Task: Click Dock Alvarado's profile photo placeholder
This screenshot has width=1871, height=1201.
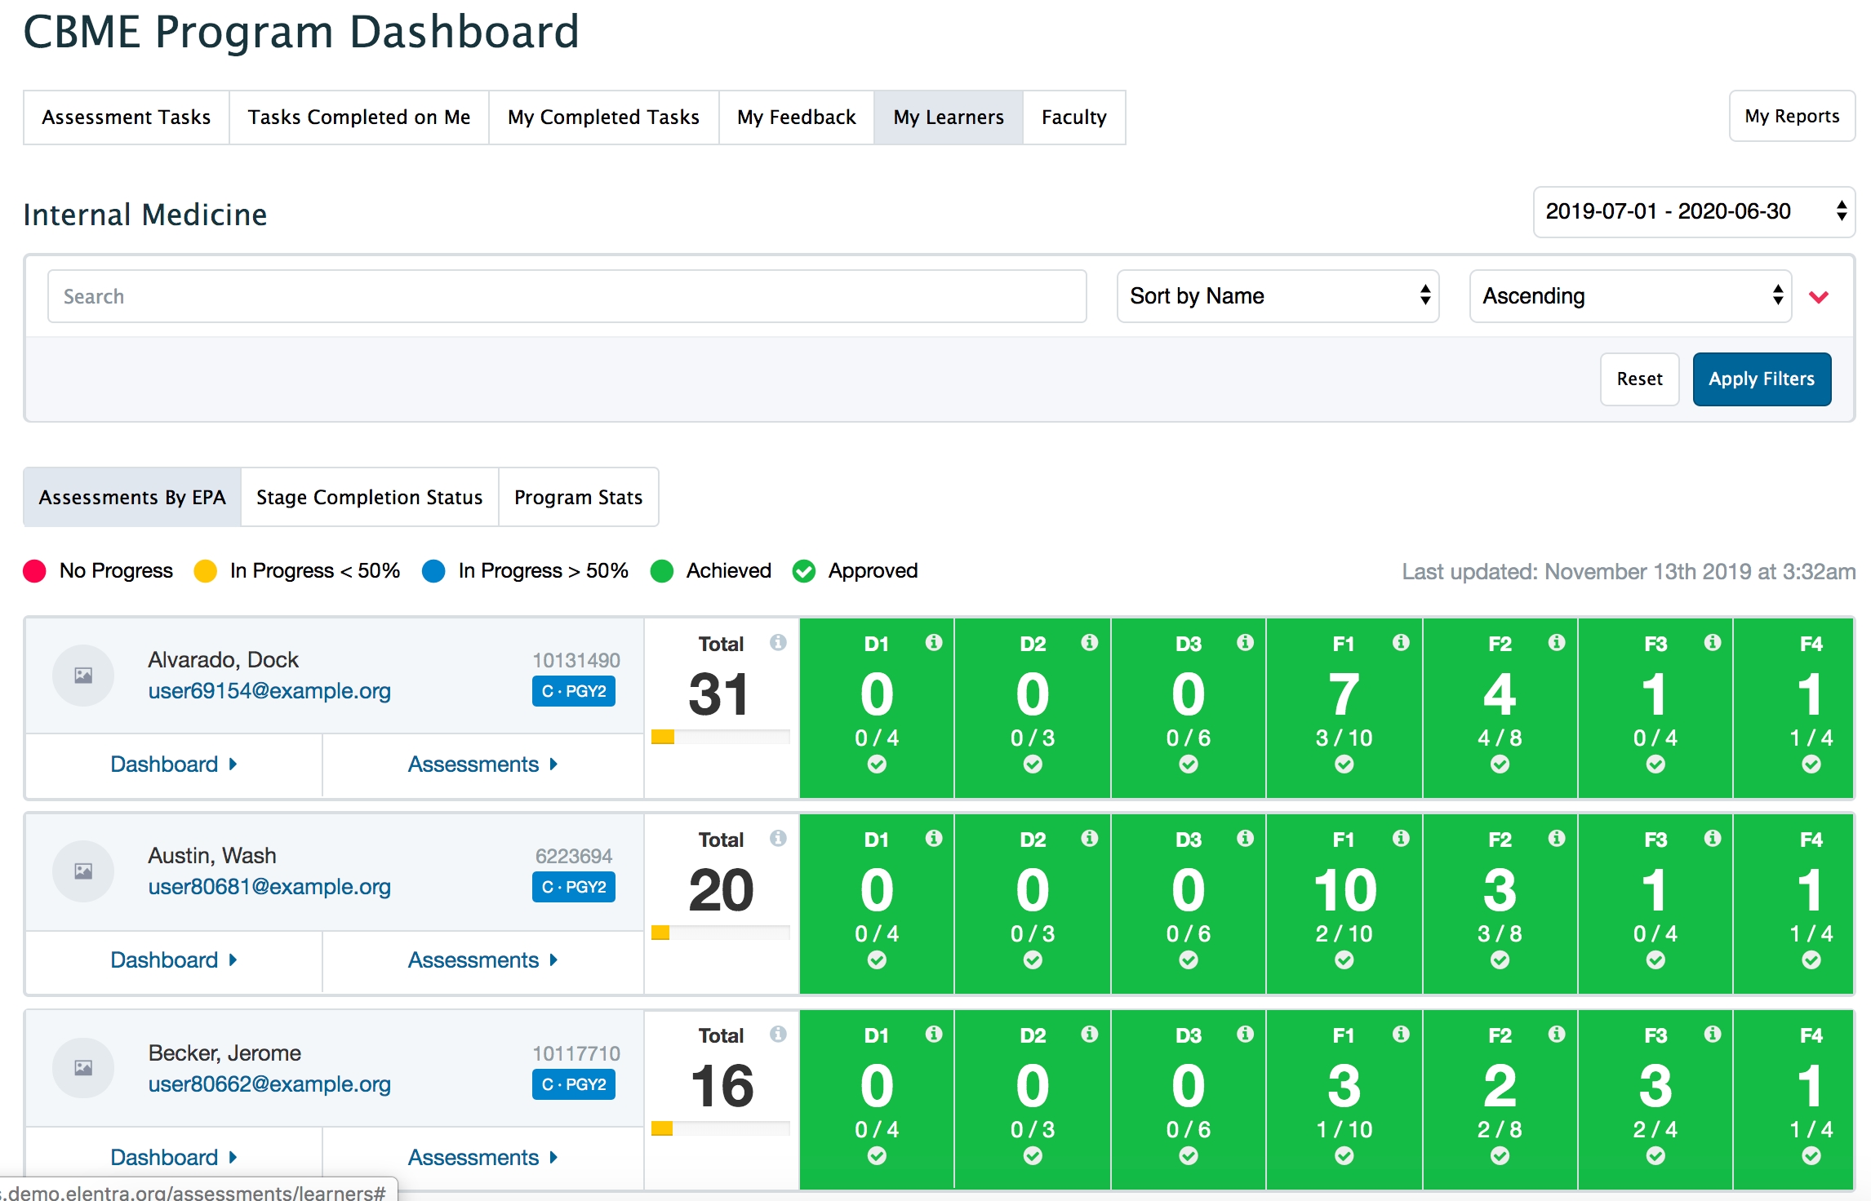Action: [83, 676]
